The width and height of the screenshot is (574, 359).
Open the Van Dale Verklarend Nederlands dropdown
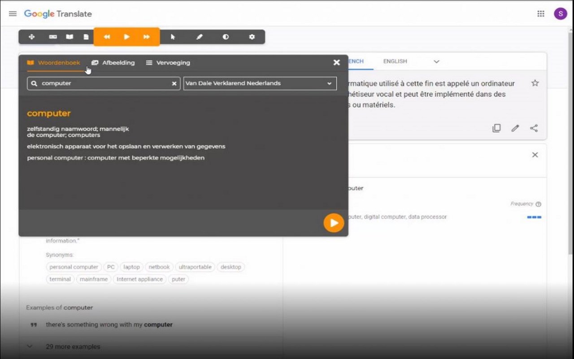pos(260,83)
